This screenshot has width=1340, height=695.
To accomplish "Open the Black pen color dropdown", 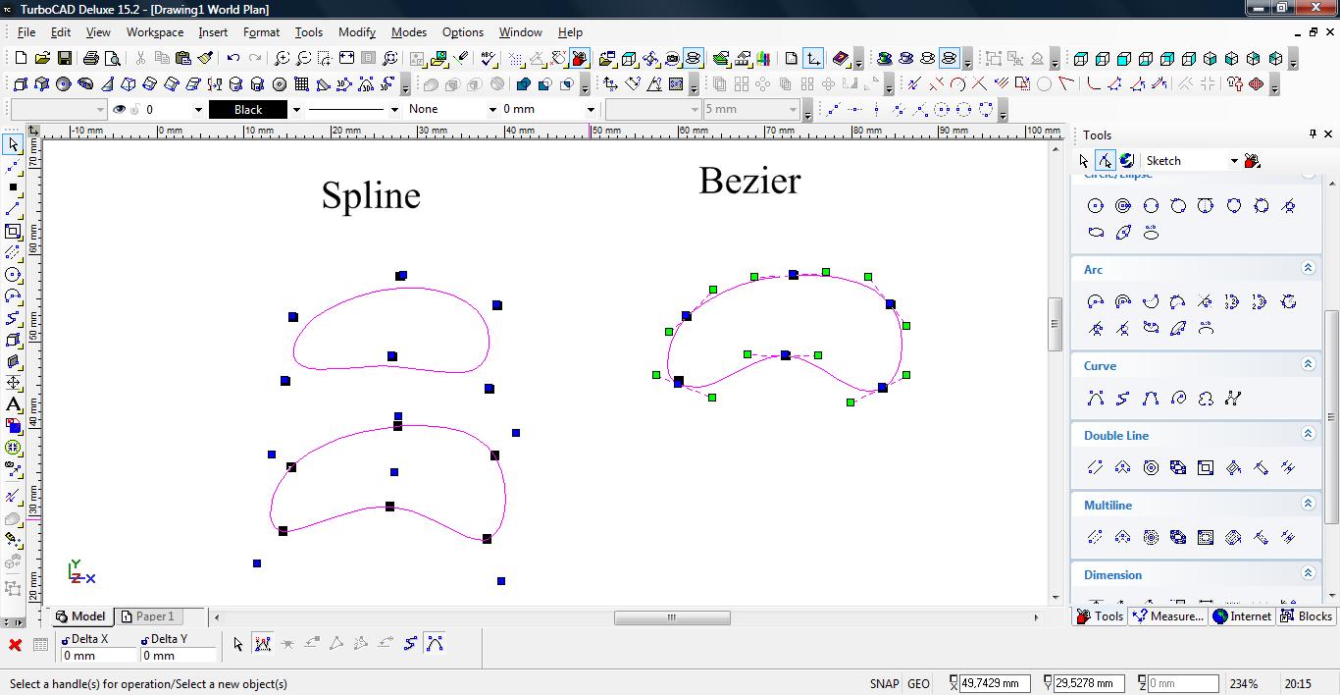I will click(295, 110).
